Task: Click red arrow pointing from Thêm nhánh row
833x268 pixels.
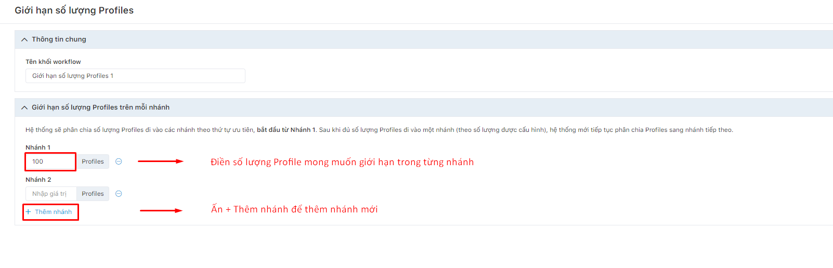Action: (x=162, y=210)
